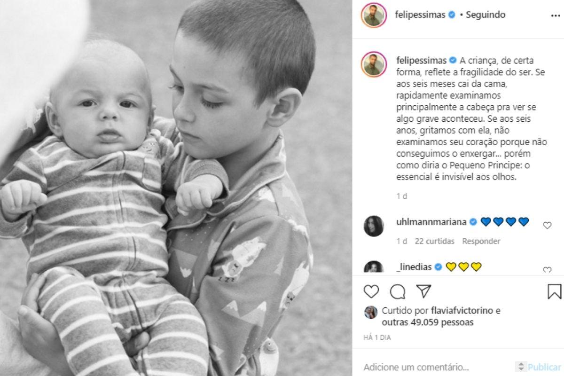Viewport: 564px width, 376px height.
Task: View outras 49.059 pessoas likes list
Action: [428, 322]
